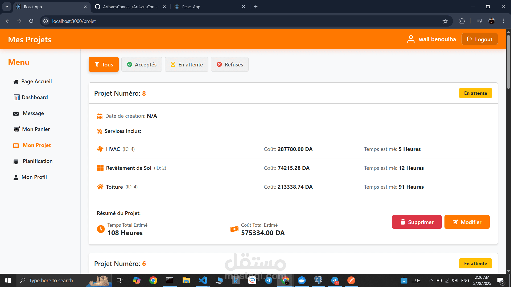This screenshot has height=287, width=511.
Task: Show hidden system tray icons
Action: pyautogui.click(x=431, y=280)
